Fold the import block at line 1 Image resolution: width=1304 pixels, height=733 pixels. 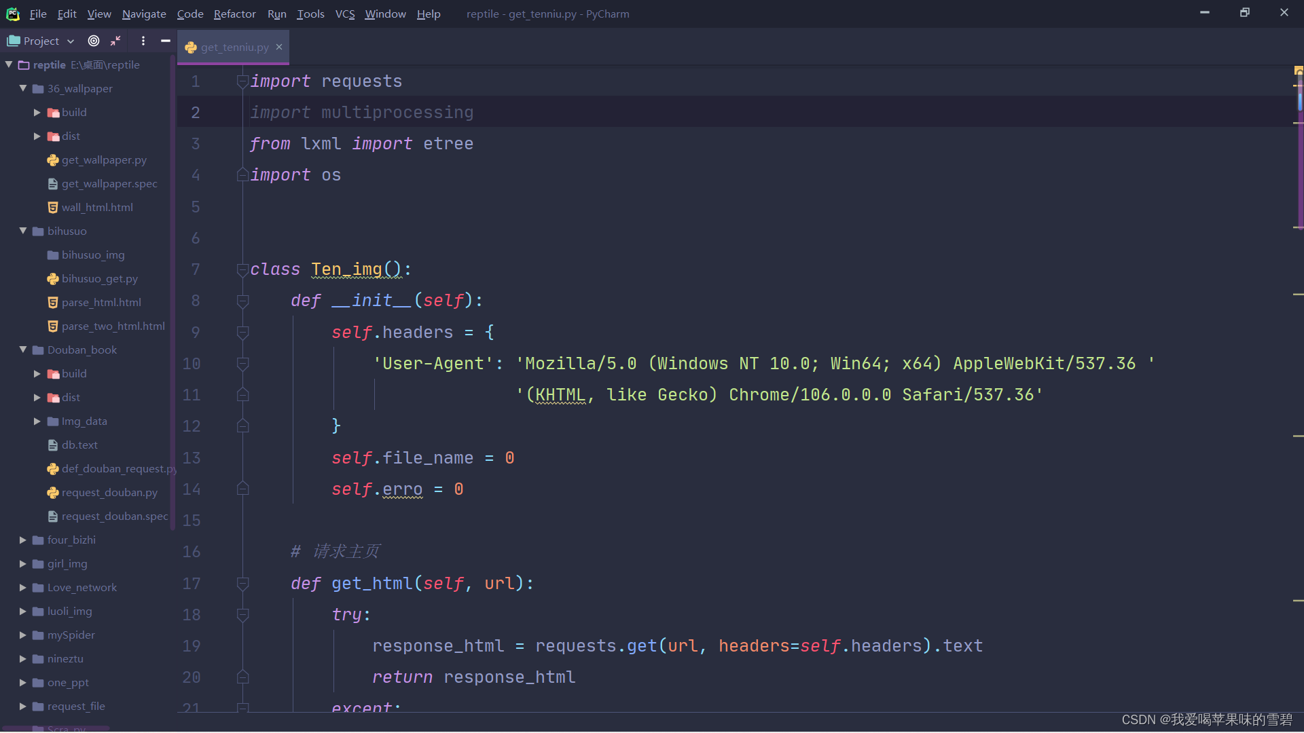tap(242, 81)
